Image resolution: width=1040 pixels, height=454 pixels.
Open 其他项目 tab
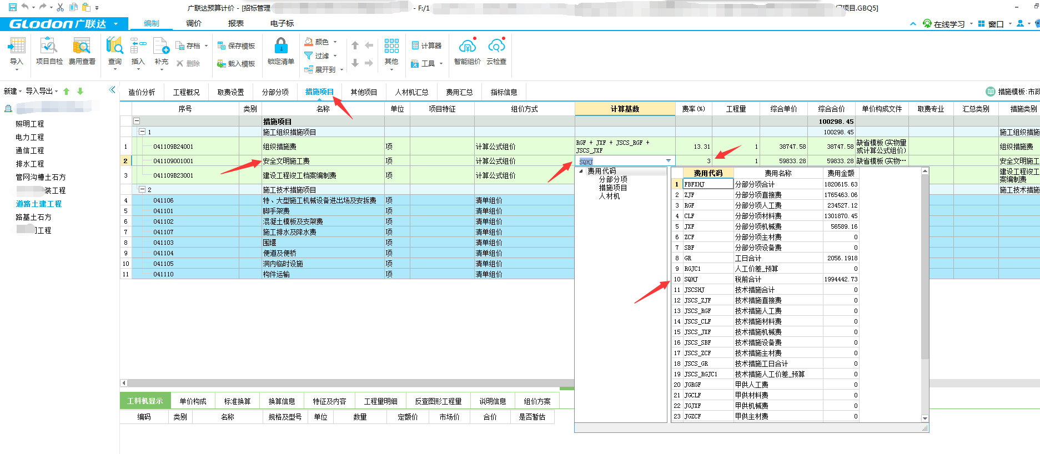click(x=364, y=92)
